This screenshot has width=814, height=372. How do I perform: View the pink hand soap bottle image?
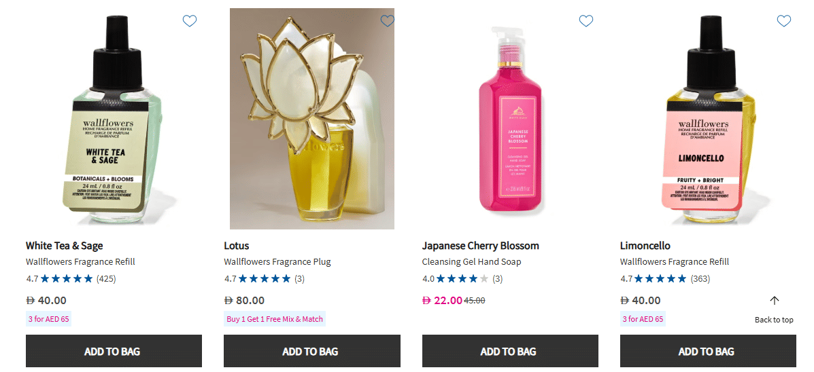pos(510,122)
